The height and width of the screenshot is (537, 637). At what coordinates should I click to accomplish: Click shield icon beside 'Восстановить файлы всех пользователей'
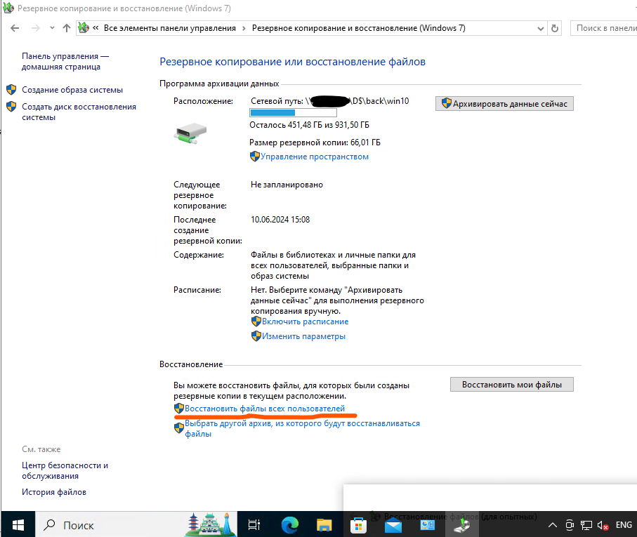point(179,409)
